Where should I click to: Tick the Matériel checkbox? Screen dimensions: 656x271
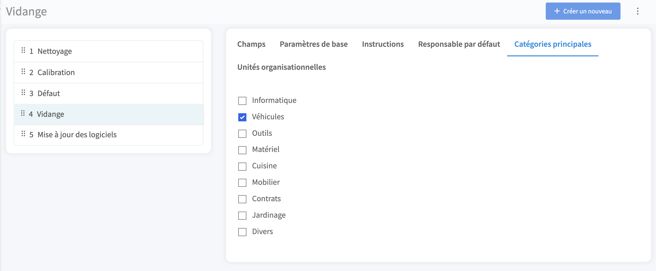pos(242,150)
